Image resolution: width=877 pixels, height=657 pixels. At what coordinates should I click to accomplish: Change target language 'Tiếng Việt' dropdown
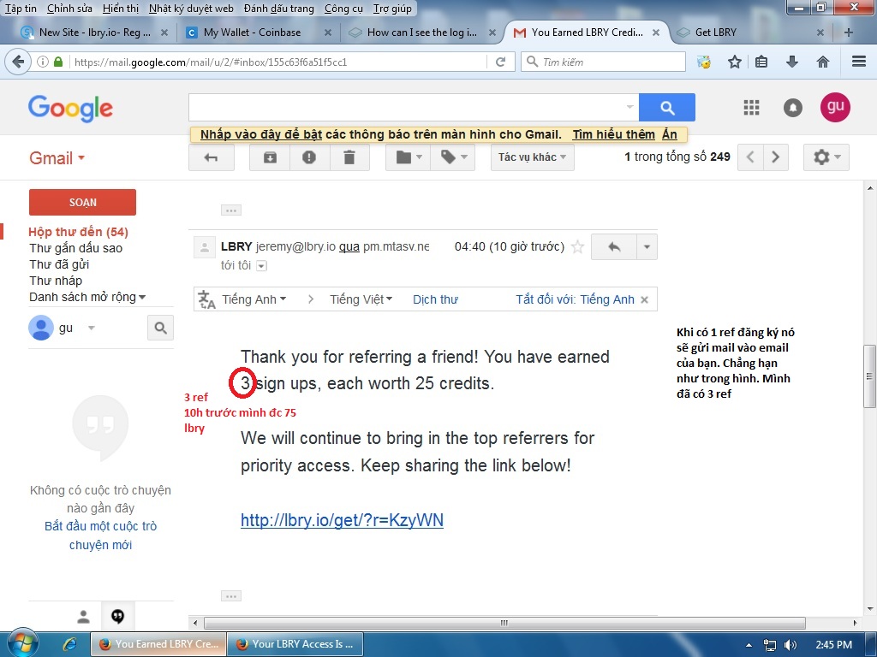[361, 299]
